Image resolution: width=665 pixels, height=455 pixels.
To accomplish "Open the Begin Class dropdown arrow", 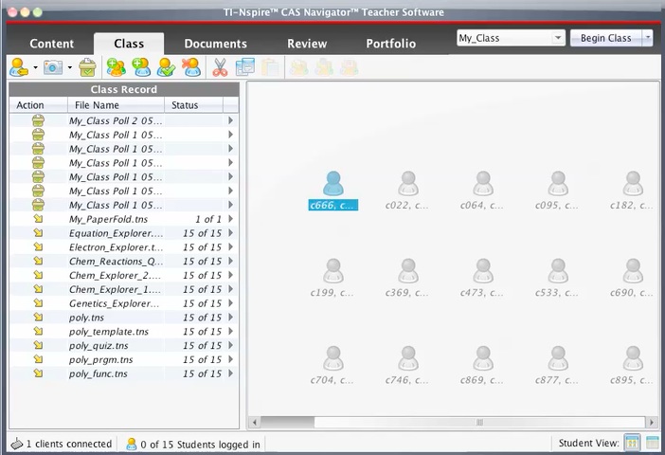I will click(647, 39).
